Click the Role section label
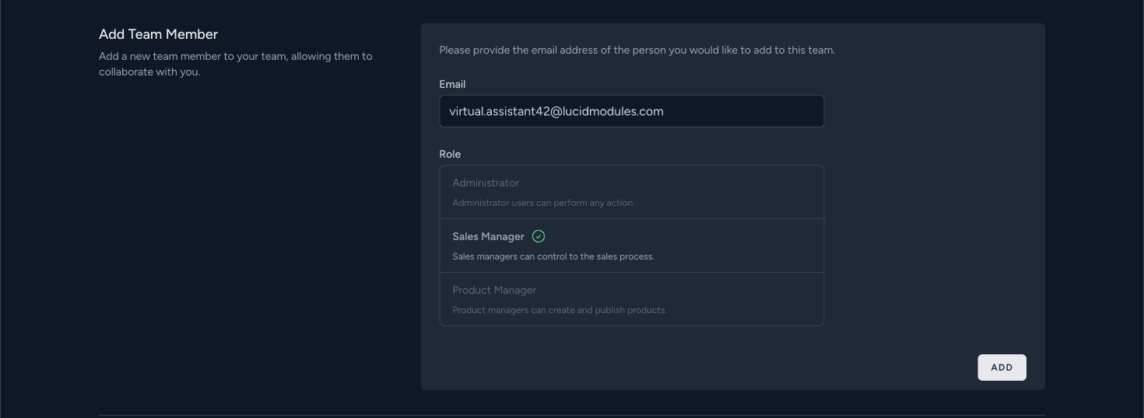The width and height of the screenshot is (1144, 418). [x=450, y=154]
